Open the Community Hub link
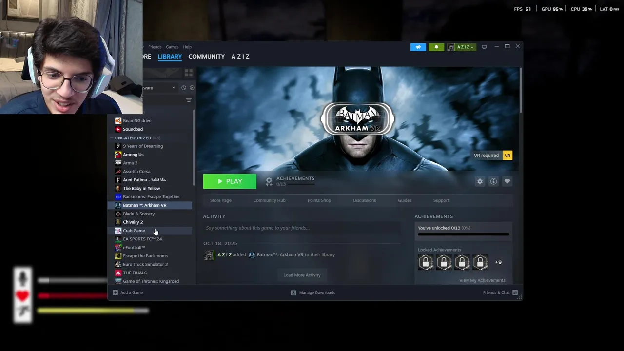The image size is (624, 351). (x=269, y=200)
